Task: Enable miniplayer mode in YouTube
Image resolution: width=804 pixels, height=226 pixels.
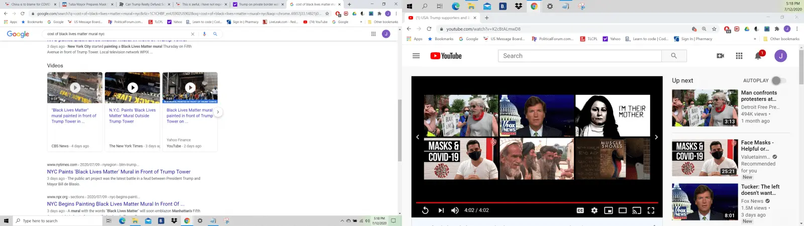Action: coord(609,210)
